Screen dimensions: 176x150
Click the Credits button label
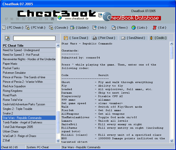click(160, 38)
